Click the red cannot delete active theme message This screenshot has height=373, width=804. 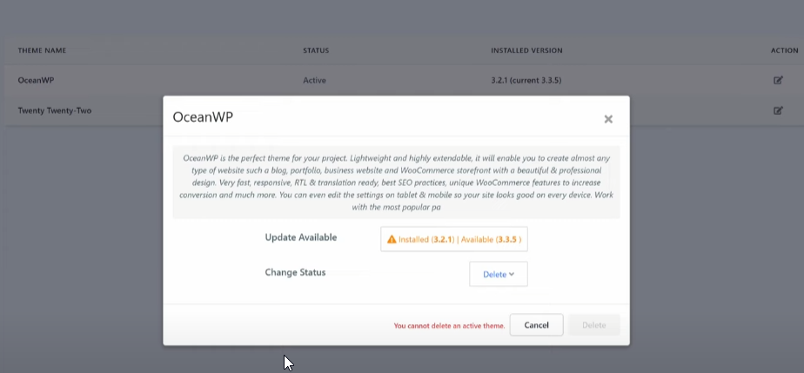[x=449, y=325]
